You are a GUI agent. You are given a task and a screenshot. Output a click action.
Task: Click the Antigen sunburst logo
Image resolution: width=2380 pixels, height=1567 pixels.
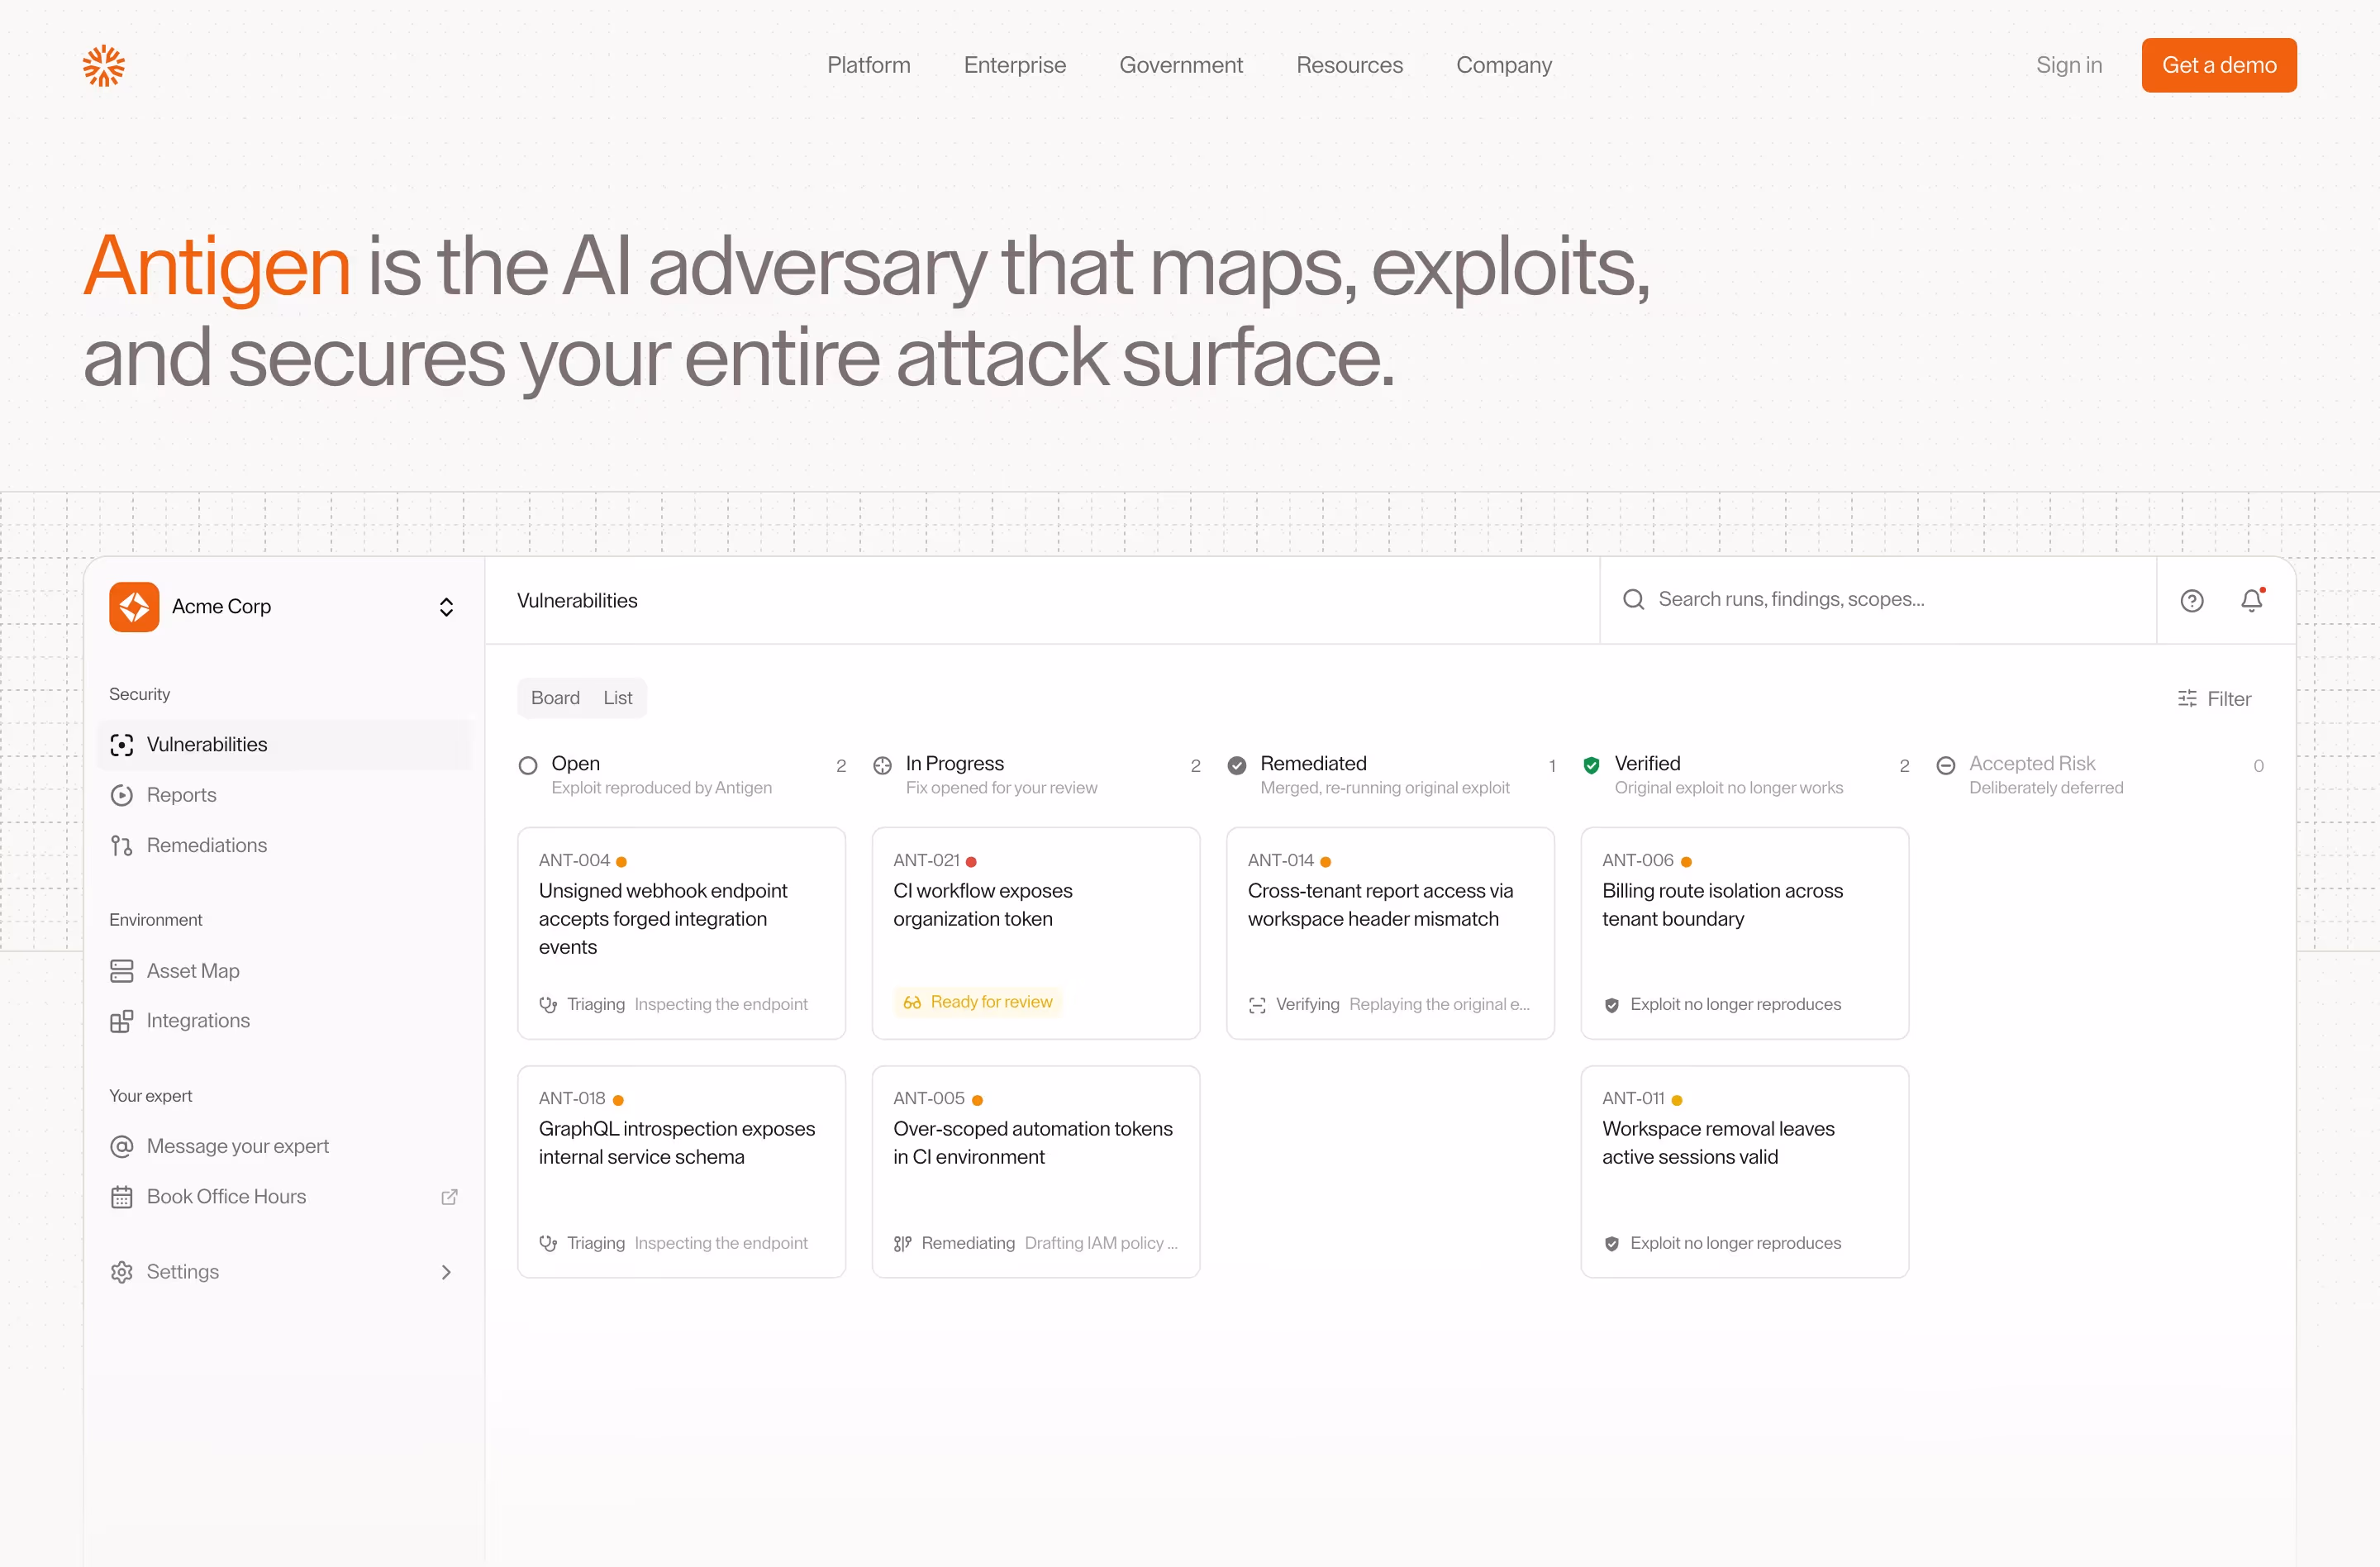tap(104, 65)
